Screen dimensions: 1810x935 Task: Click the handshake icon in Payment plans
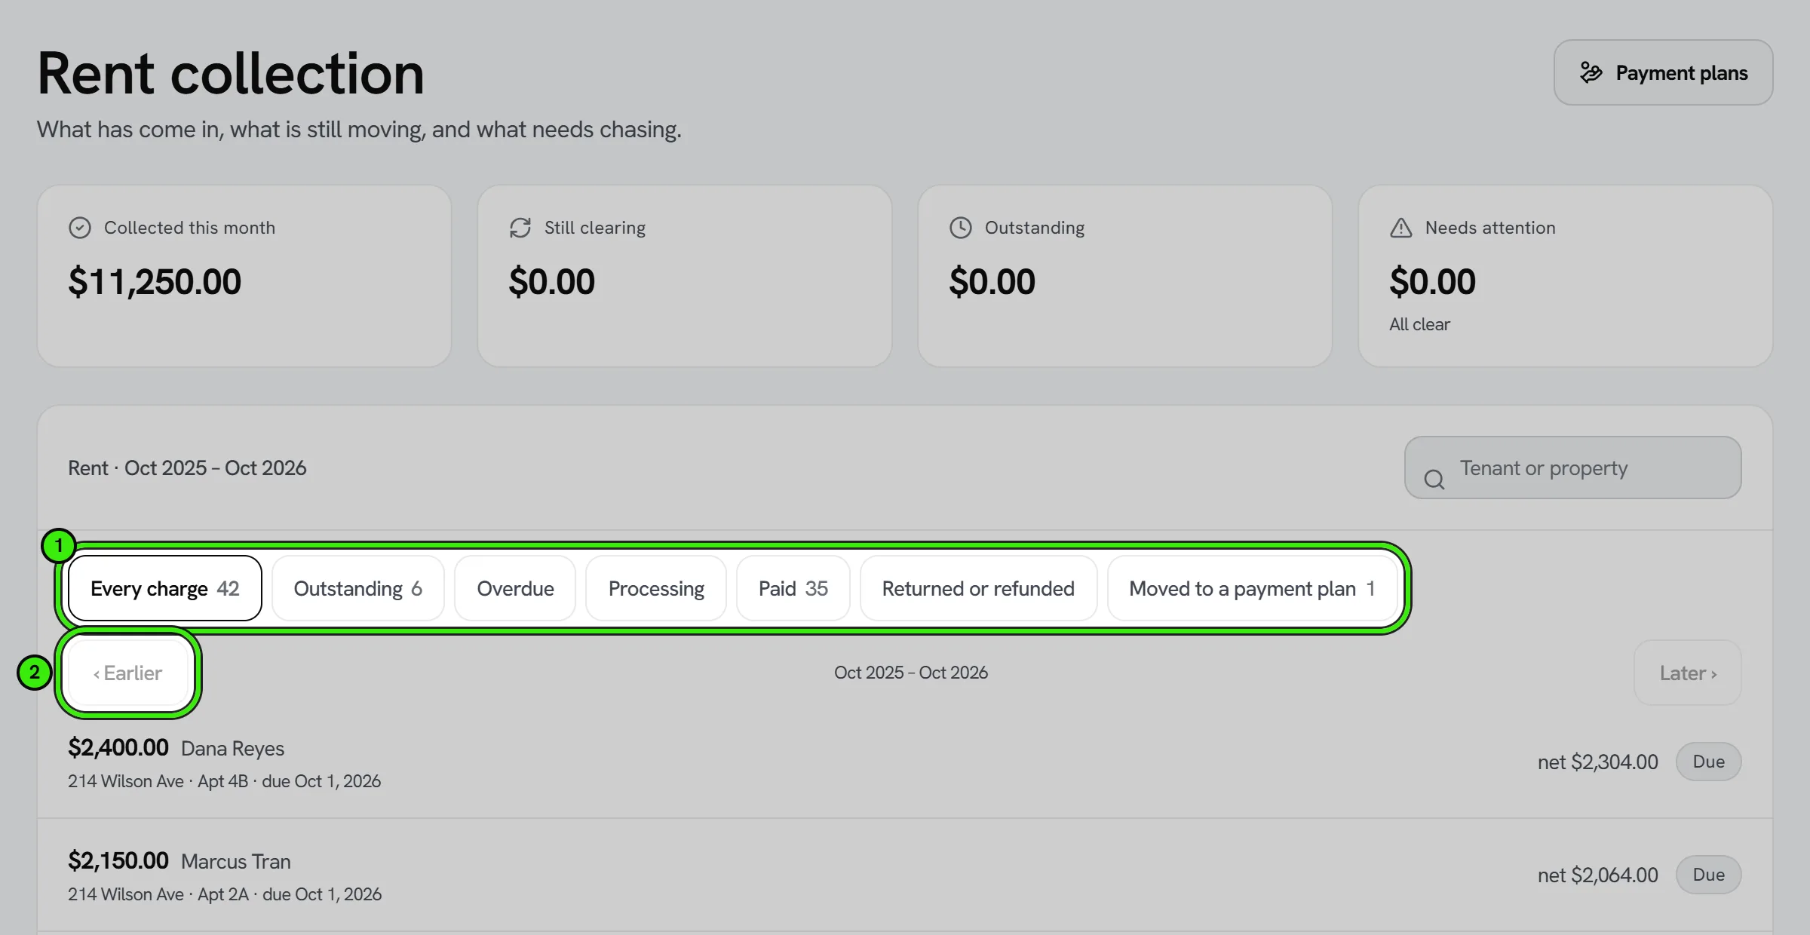(1591, 72)
